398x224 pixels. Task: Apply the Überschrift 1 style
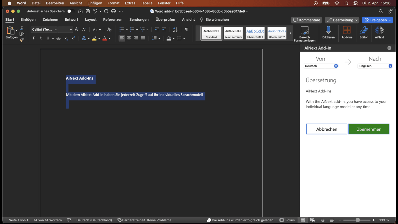point(255,33)
